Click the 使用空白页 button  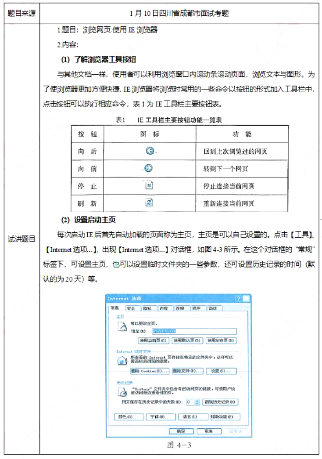pos(221,340)
